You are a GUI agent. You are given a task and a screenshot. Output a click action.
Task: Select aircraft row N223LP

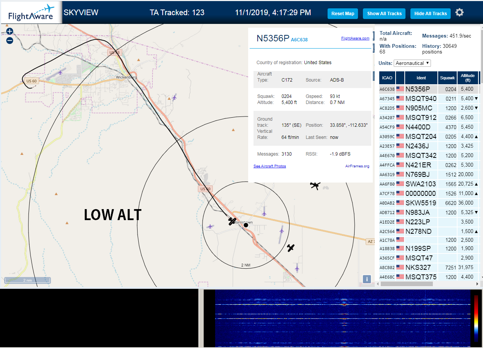coord(429,222)
